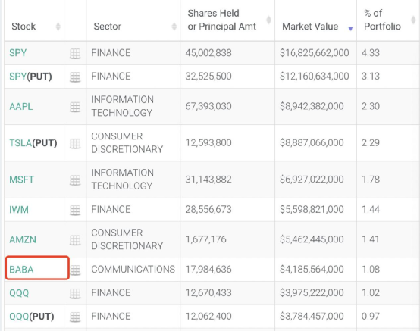
Task: Open grid icon in AAPL row
Action: [75, 107]
